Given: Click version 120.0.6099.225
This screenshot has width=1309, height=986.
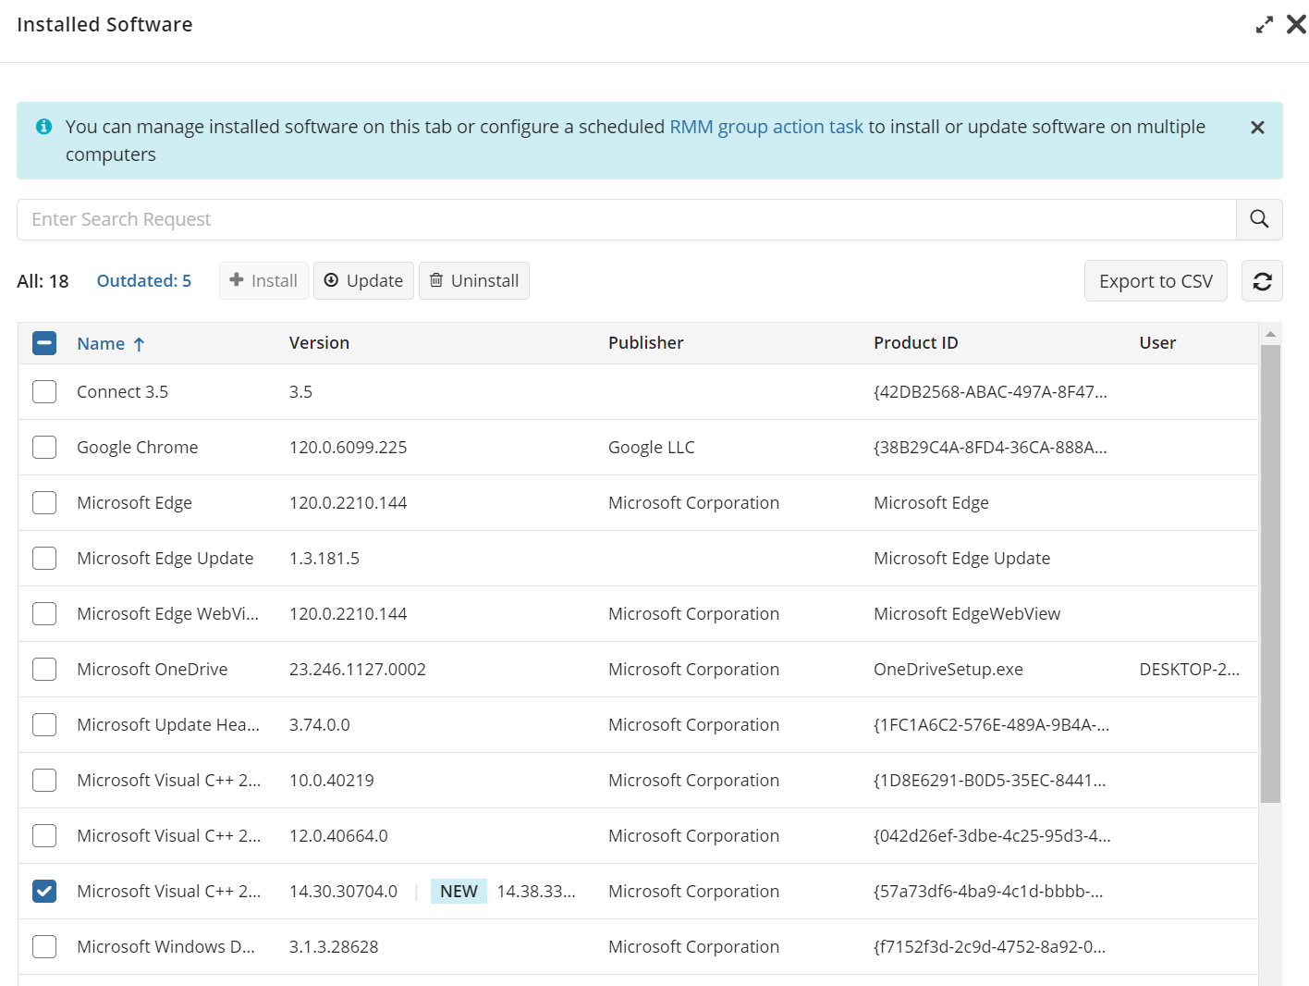Looking at the screenshot, I should pos(348,448).
